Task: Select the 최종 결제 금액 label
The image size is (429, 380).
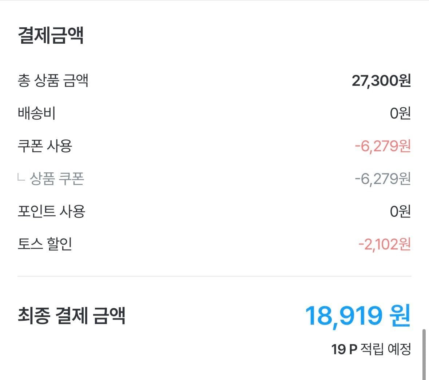Action: click(x=71, y=315)
